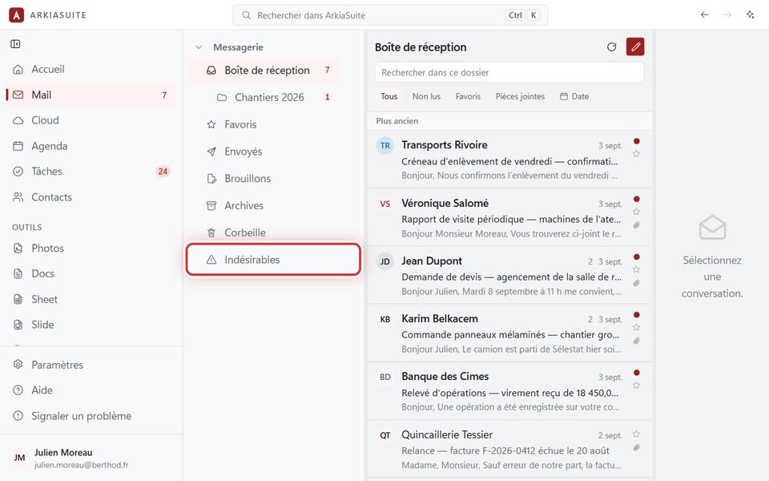This screenshot has width=769, height=481.
Task: Compose a new message with pencil button
Action: 635,46
